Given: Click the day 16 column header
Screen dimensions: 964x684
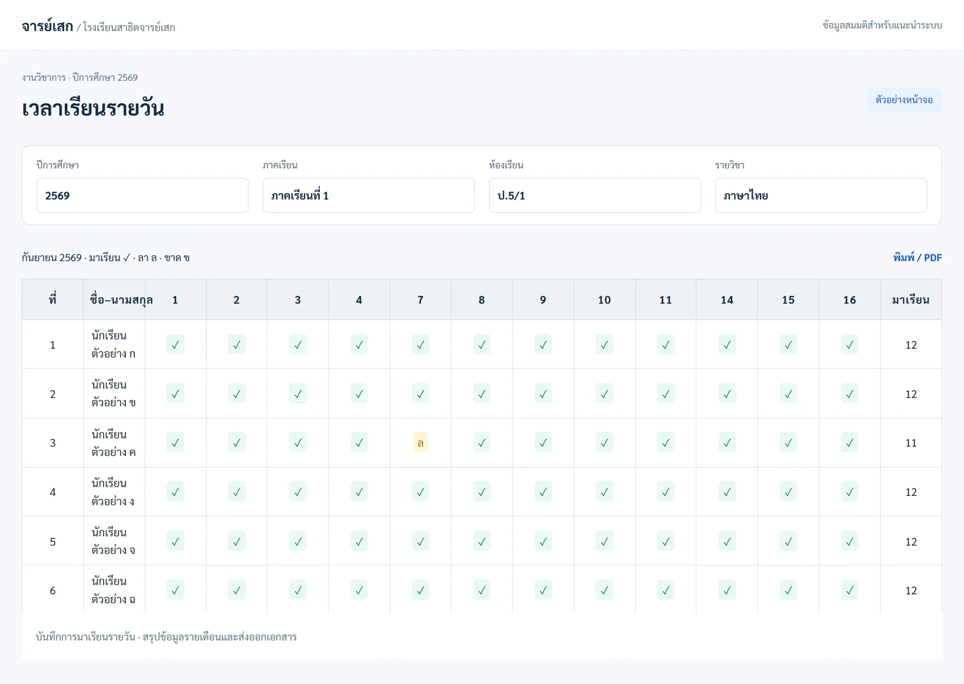Looking at the screenshot, I should pyautogui.click(x=849, y=300).
